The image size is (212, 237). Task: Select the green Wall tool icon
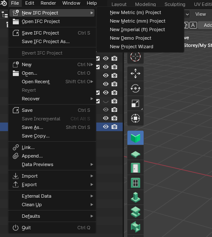pos(135,138)
